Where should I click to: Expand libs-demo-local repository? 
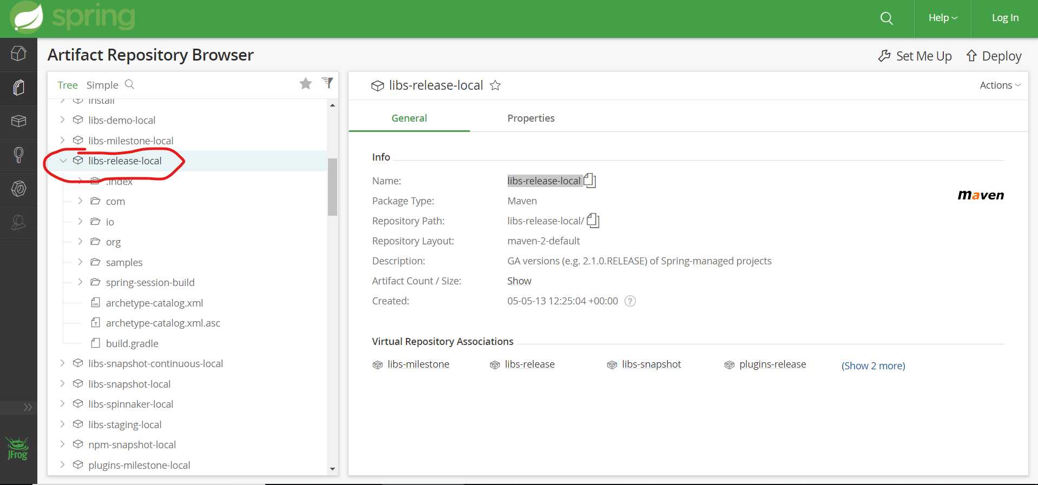(62, 119)
